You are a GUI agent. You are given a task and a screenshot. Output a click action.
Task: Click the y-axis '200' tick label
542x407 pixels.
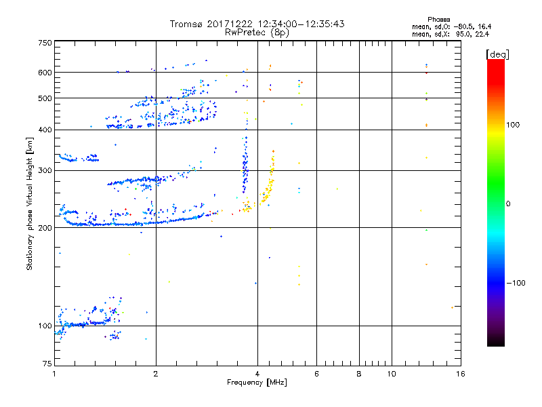(45, 228)
